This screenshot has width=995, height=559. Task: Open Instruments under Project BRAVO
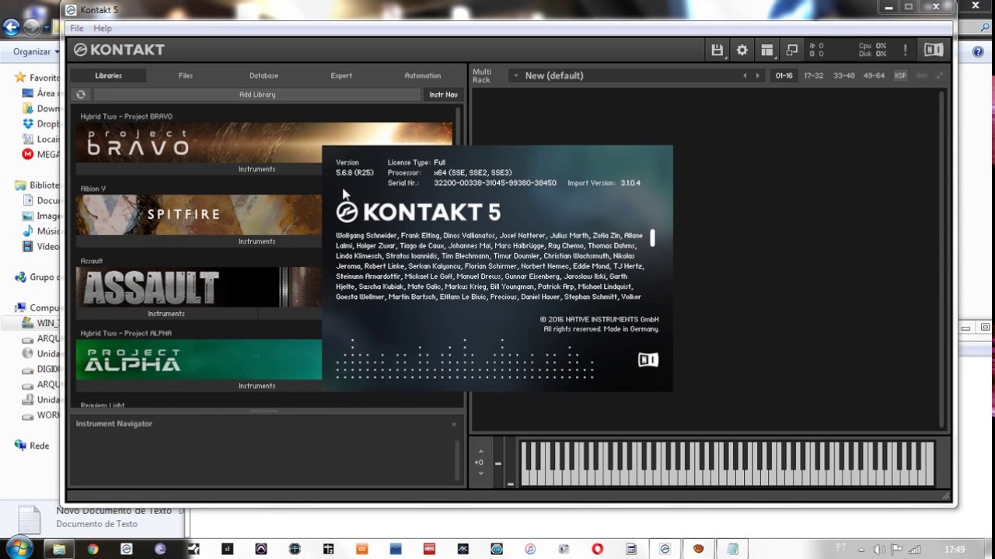[257, 168]
